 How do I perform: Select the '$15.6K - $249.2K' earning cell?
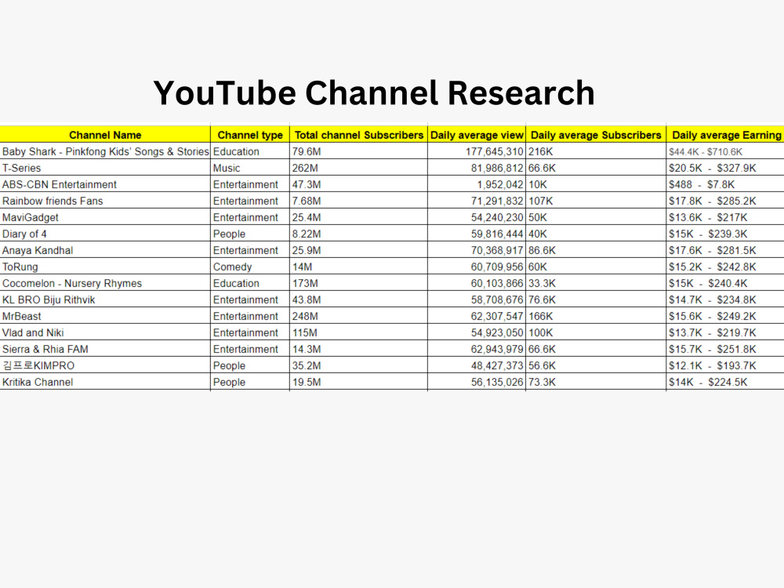(x=725, y=317)
